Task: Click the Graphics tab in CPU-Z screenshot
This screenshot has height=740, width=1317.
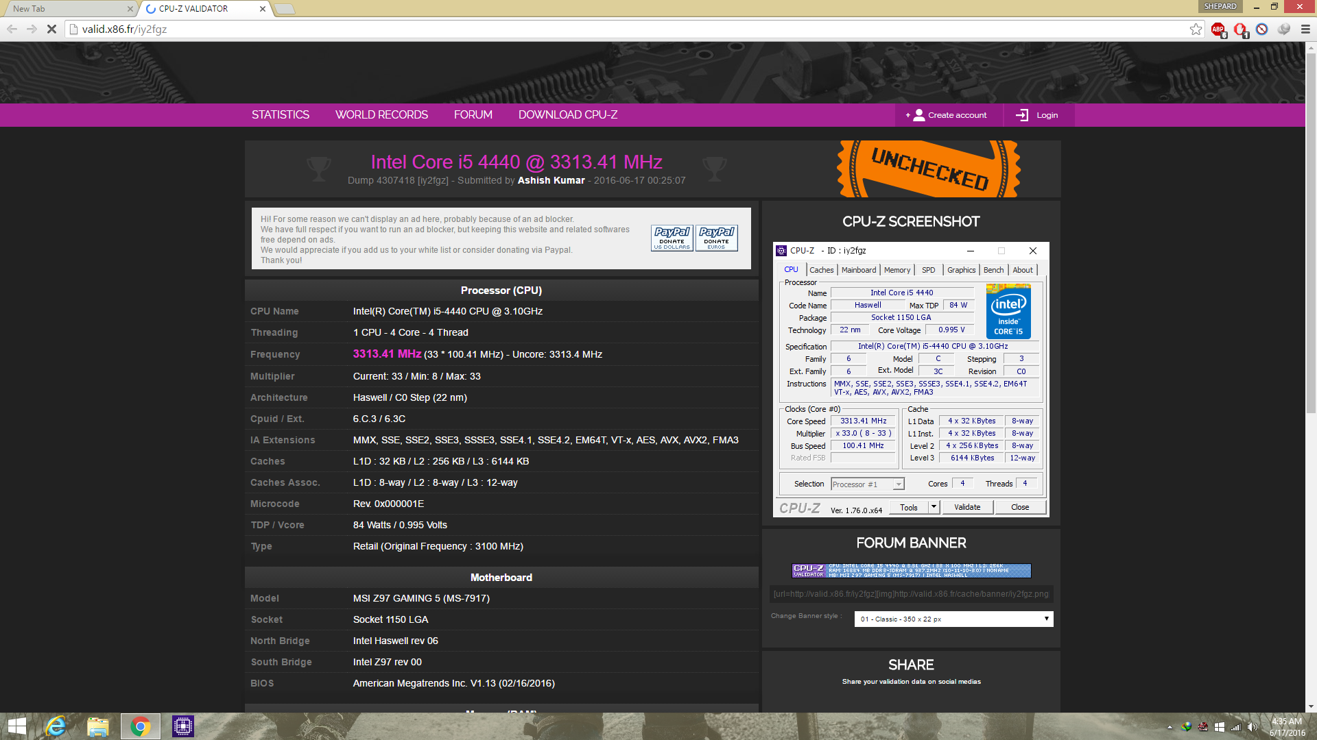Action: click(961, 270)
